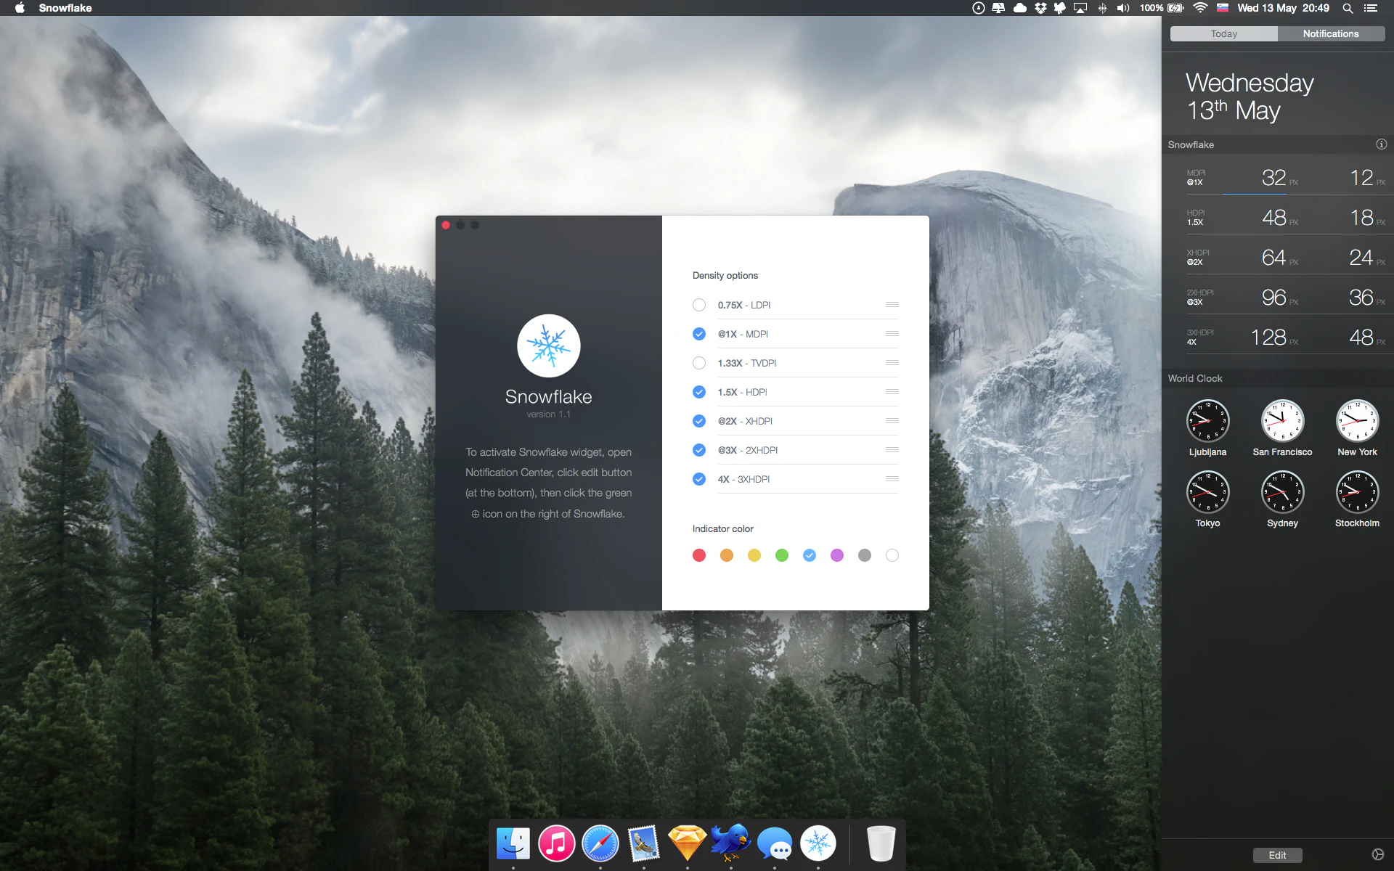Open Notification Center settings gear
The width and height of the screenshot is (1394, 871).
click(x=1377, y=854)
